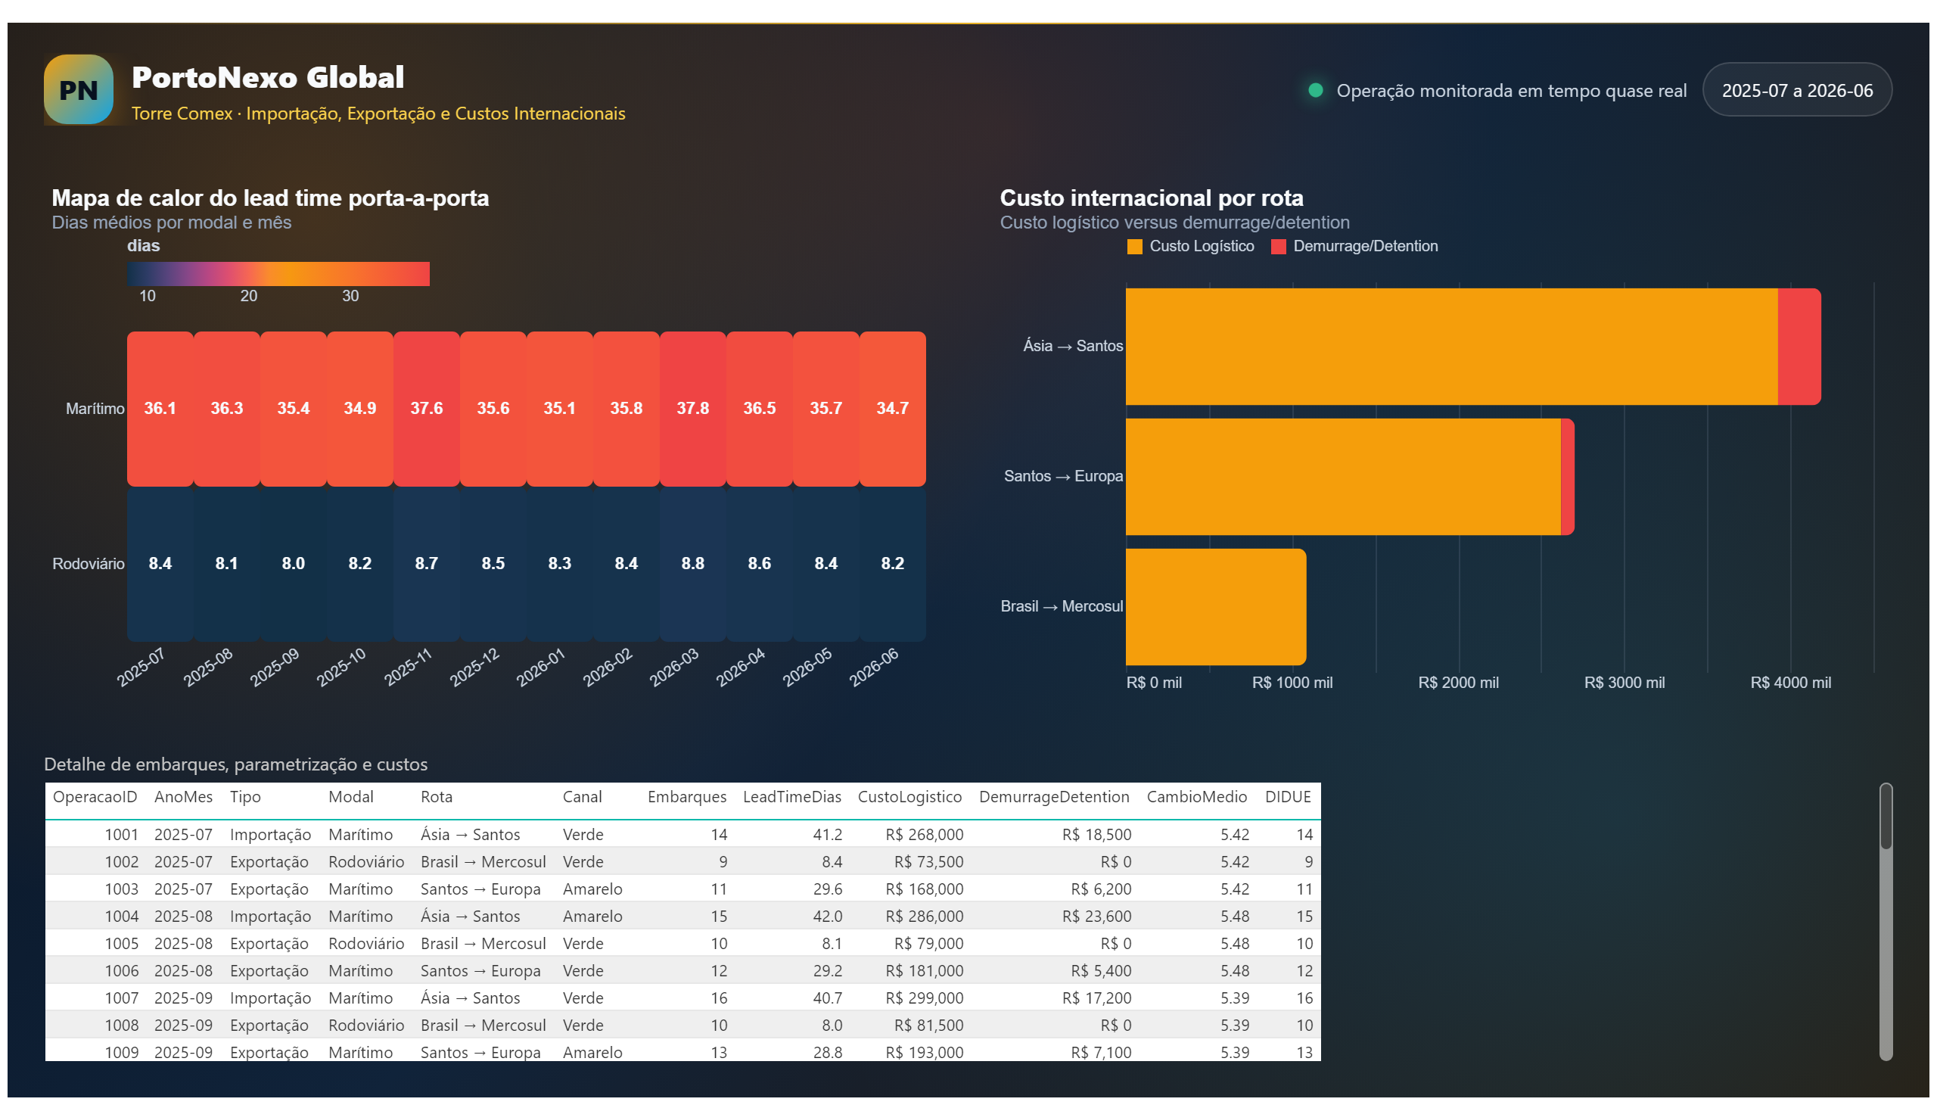Image resolution: width=1937 pixels, height=1105 pixels.
Task: Click the PN logo icon
Action: pos(78,89)
